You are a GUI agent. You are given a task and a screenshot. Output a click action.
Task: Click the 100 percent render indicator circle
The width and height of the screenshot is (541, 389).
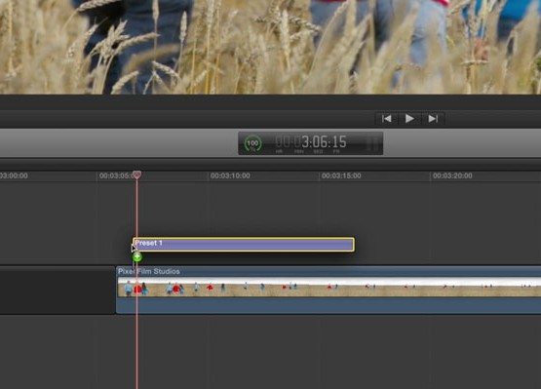tap(252, 143)
